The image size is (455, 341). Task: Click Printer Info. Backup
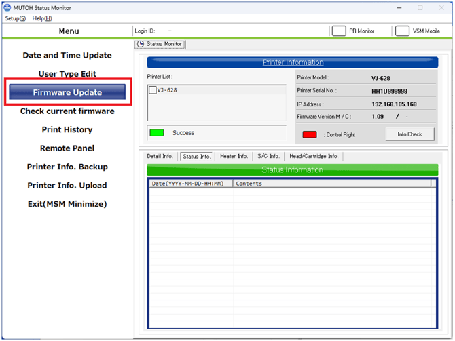pos(67,167)
